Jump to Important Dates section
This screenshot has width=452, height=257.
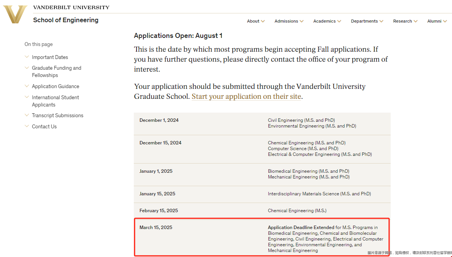(x=50, y=57)
